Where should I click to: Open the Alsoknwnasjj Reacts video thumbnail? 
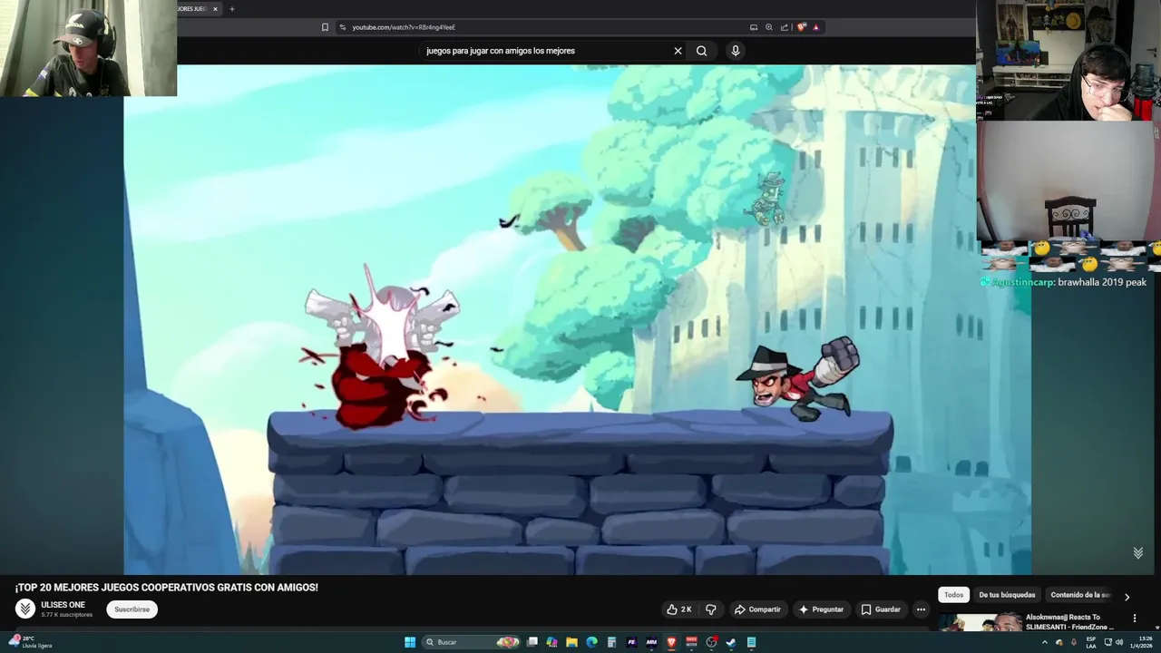(981, 622)
